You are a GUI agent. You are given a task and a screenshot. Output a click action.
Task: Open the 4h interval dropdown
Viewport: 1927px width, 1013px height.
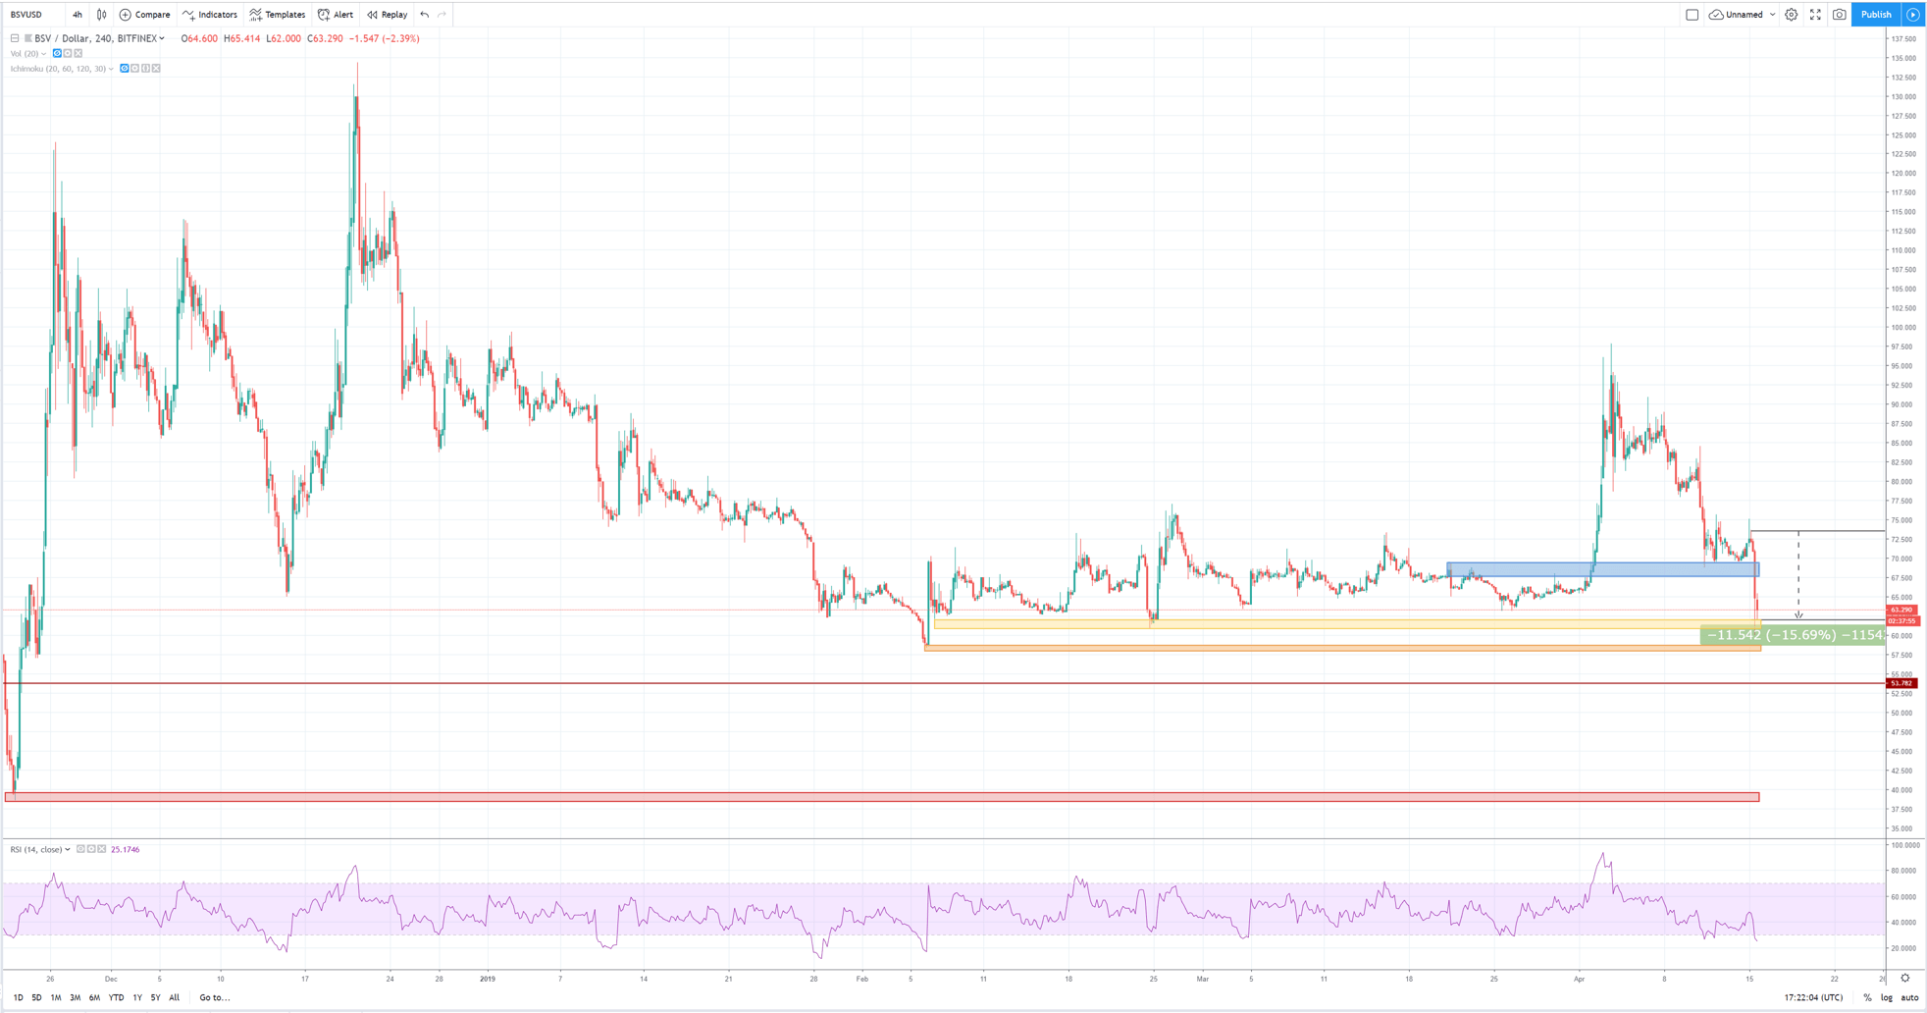coord(77,15)
